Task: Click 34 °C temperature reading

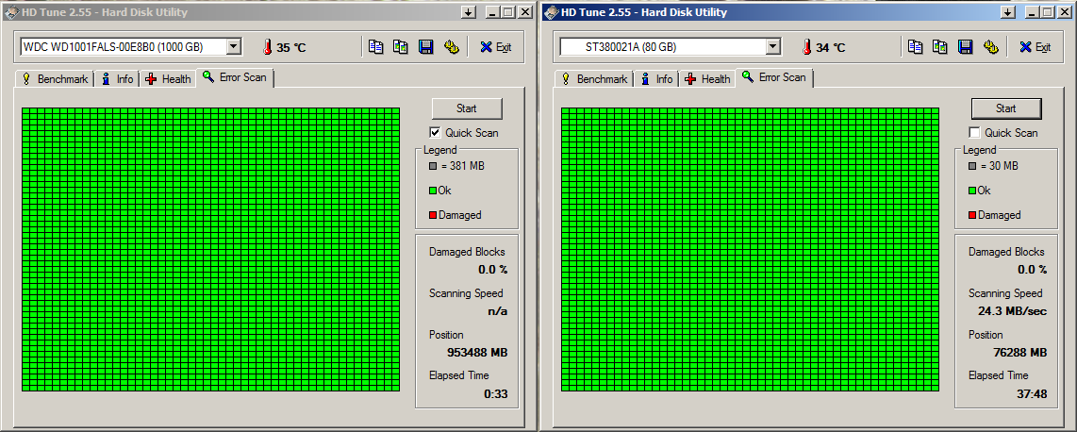Action: coord(831,47)
